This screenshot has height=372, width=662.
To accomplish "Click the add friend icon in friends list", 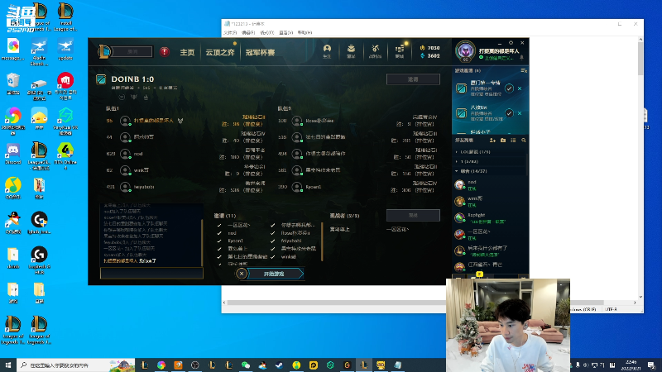I will [492, 140].
